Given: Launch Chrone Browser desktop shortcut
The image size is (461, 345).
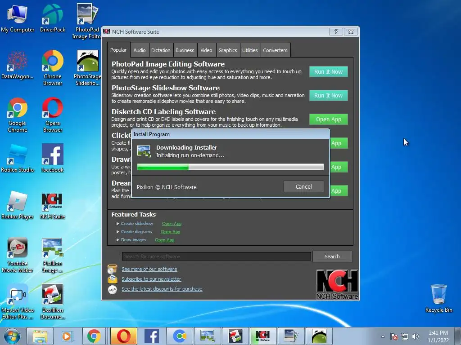Looking at the screenshot, I should click(x=52, y=68).
